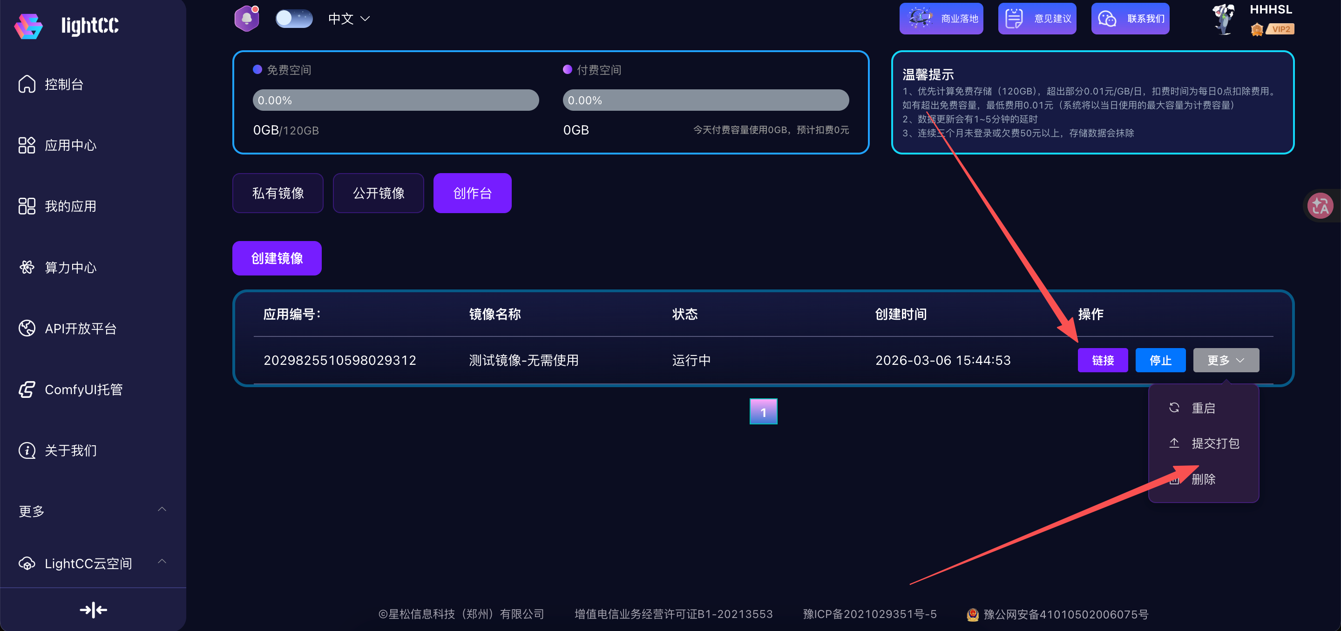The width and height of the screenshot is (1341, 631).
Task: Click the 创建镜像 button
Action: coord(277,258)
